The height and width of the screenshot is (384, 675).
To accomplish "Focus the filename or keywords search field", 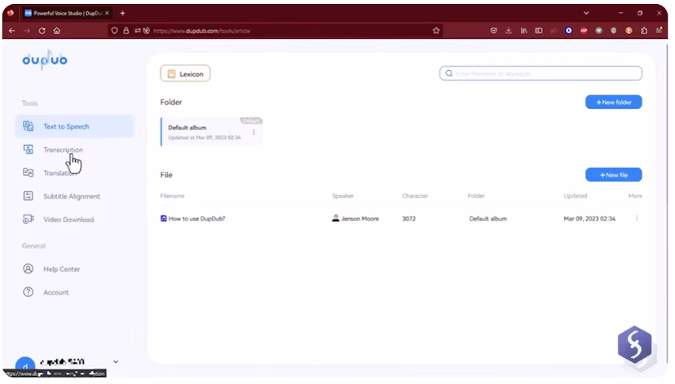I will point(540,73).
